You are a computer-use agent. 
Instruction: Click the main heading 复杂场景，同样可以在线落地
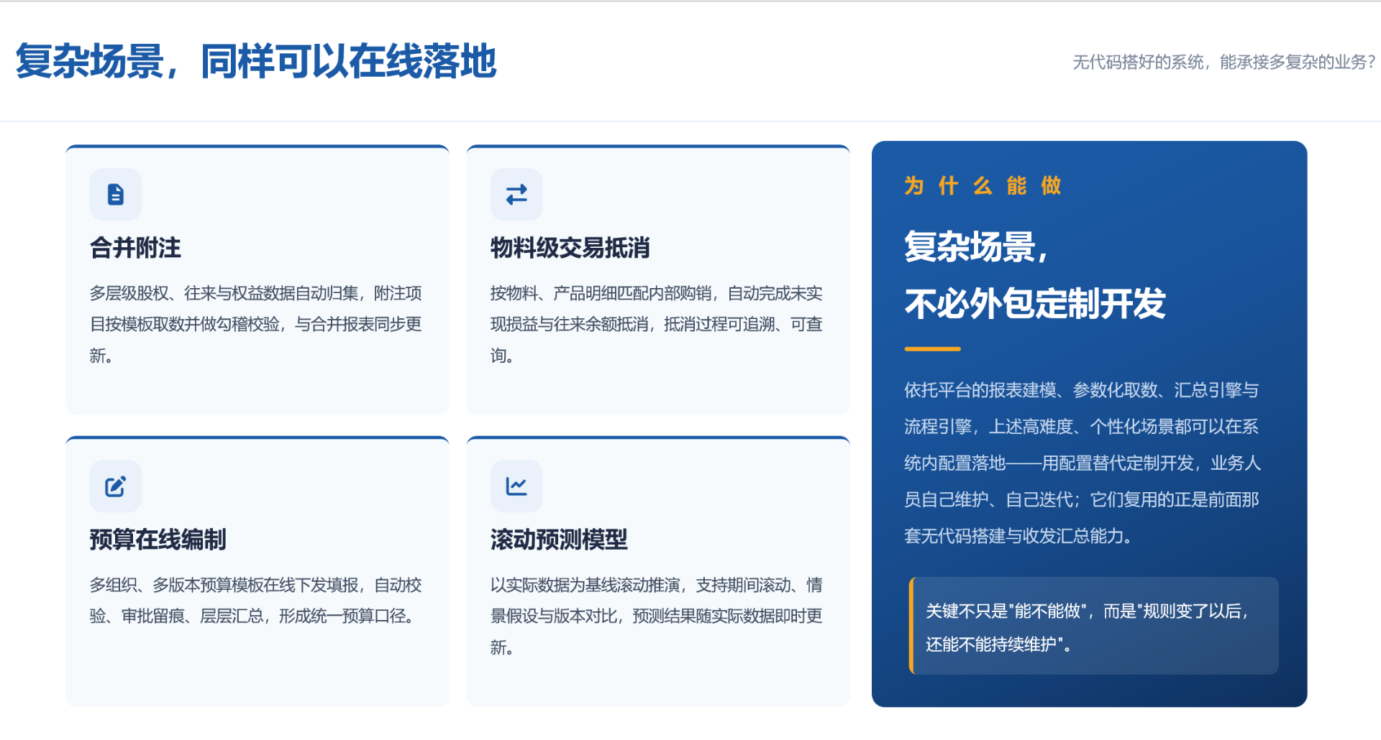(256, 61)
